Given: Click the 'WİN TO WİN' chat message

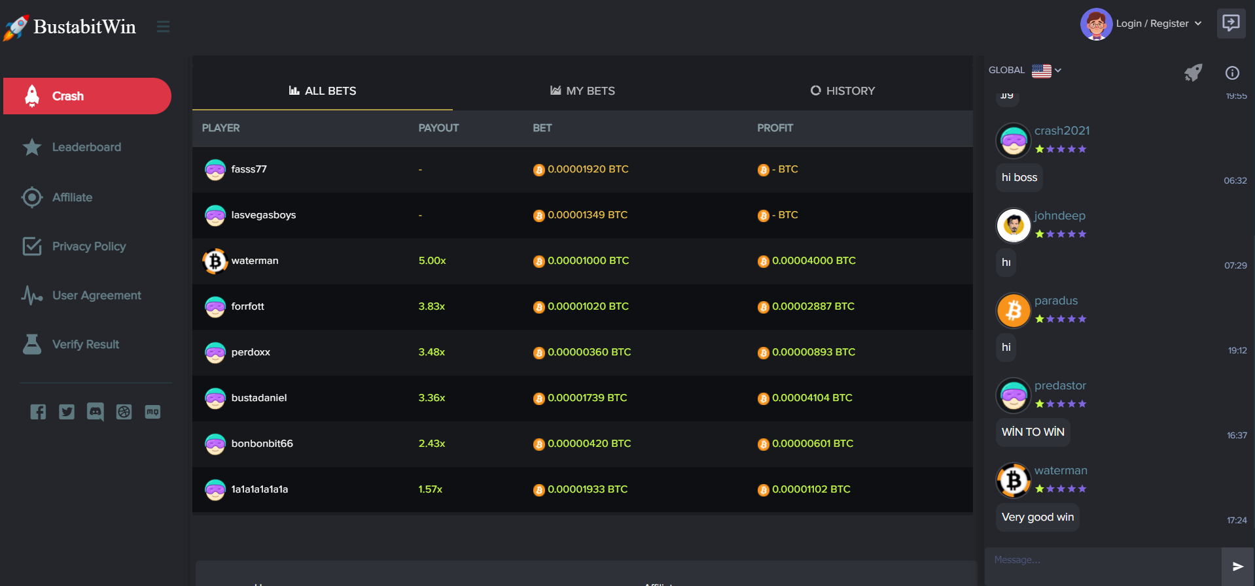Looking at the screenshot, I should [1033, 432].
